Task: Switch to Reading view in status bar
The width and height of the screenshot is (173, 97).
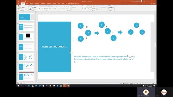Action: pos(137,84)
